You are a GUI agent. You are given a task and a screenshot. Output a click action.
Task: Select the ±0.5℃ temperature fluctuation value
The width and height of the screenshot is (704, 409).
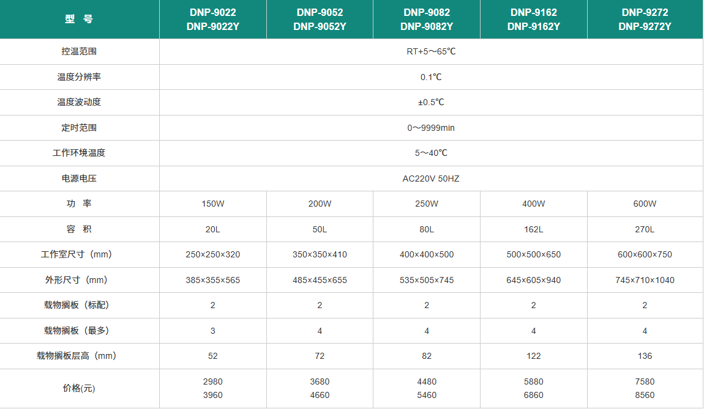tap(431, 102)
